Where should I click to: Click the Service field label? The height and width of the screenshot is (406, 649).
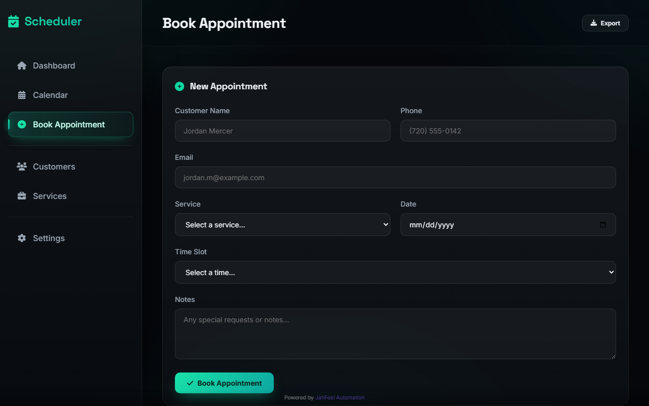188,204
